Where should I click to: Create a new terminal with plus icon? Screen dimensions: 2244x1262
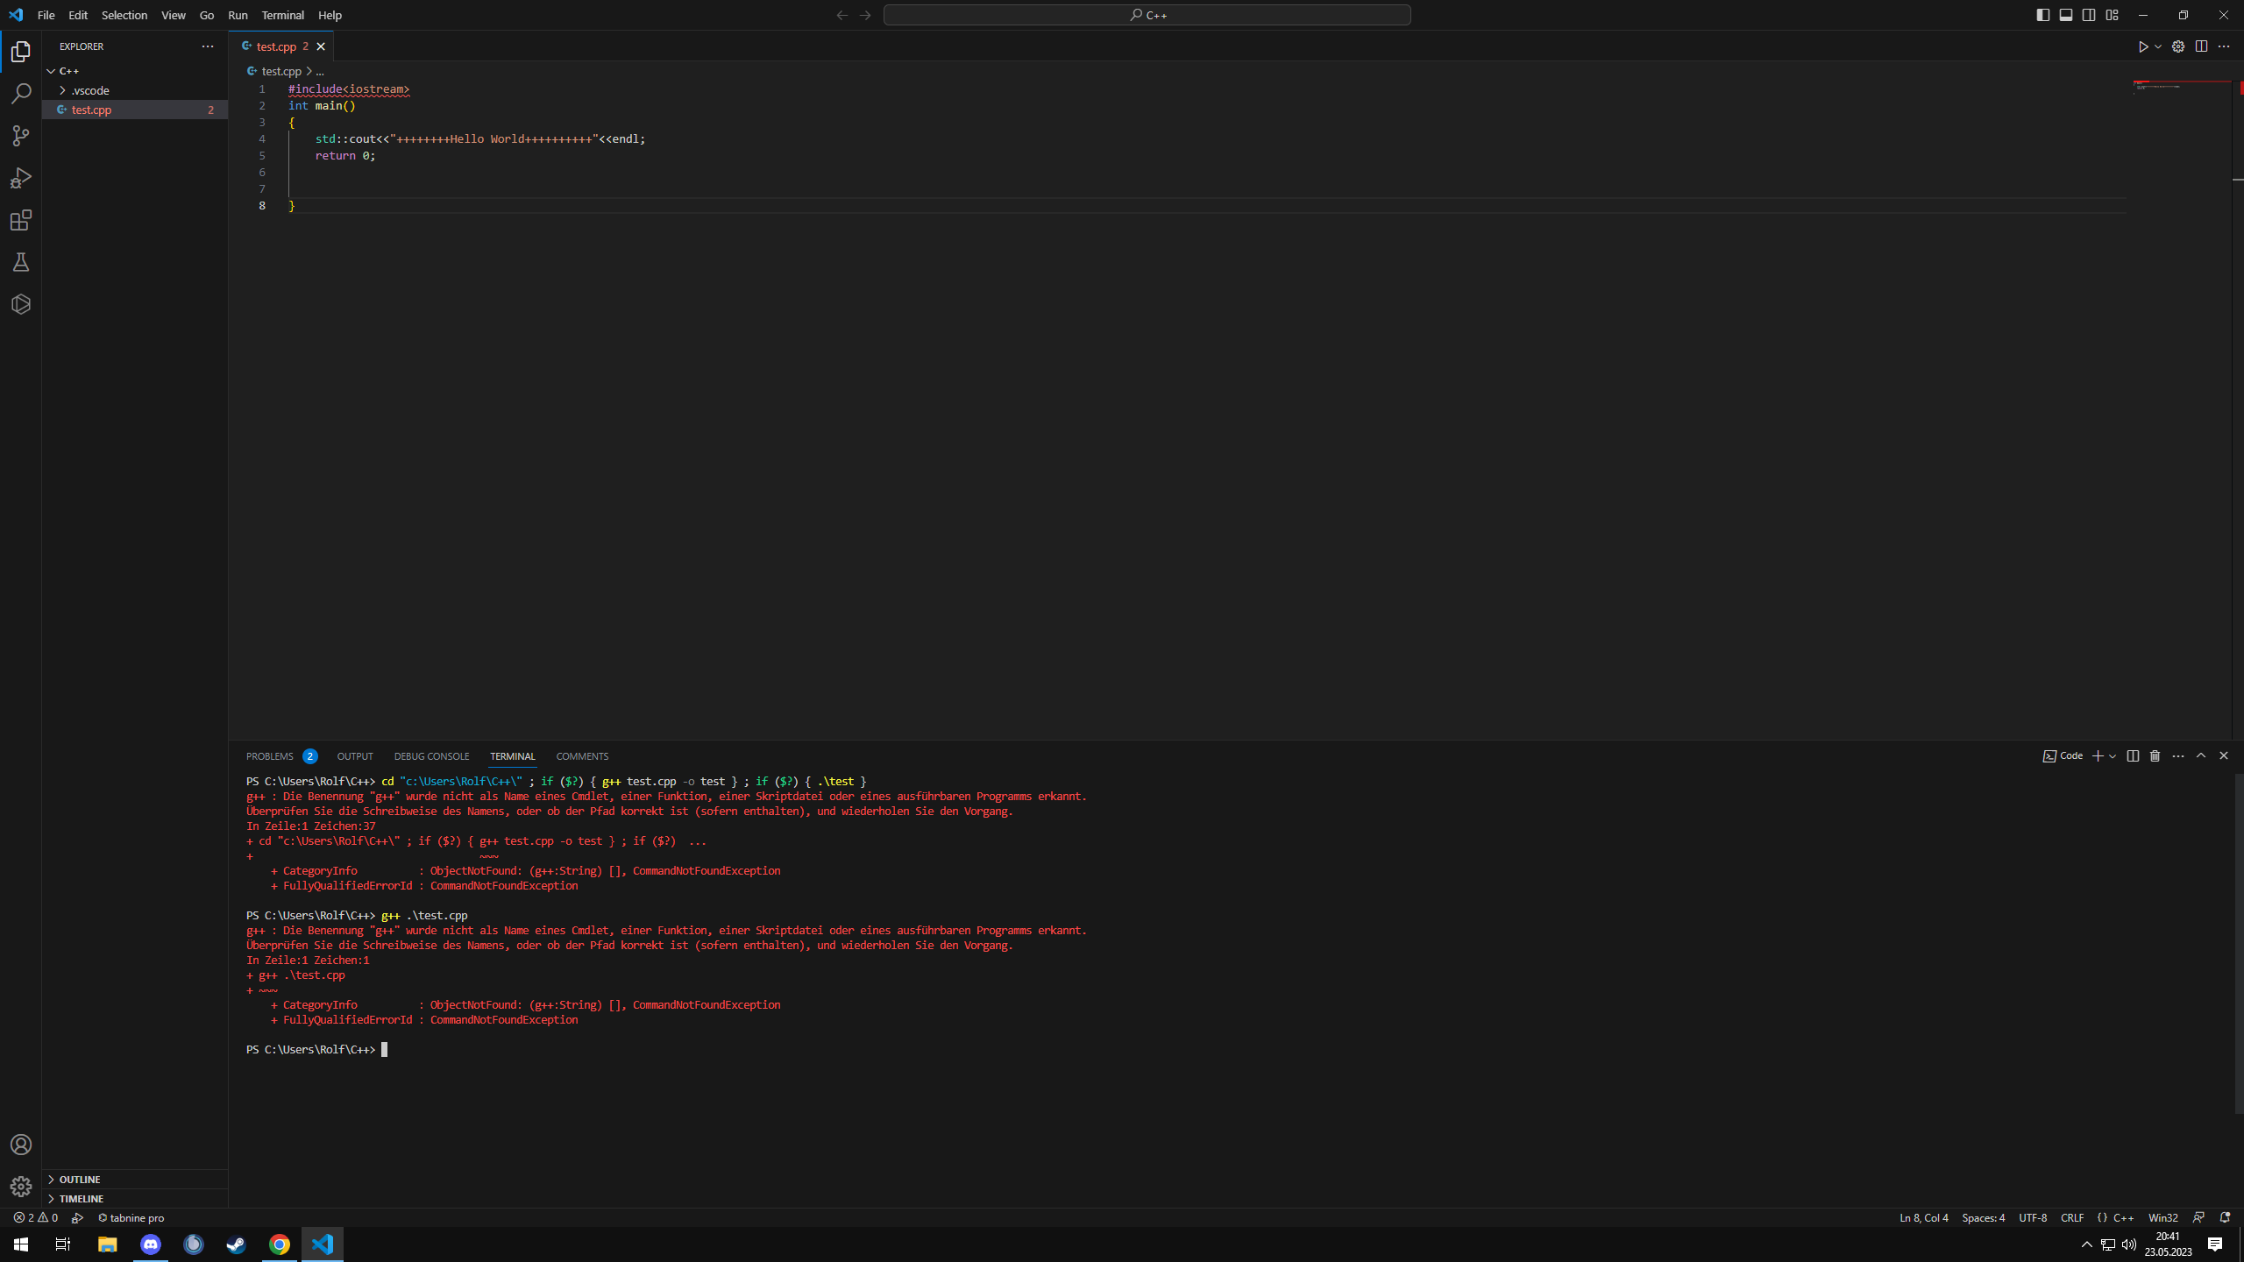(x=2098, y=755)
